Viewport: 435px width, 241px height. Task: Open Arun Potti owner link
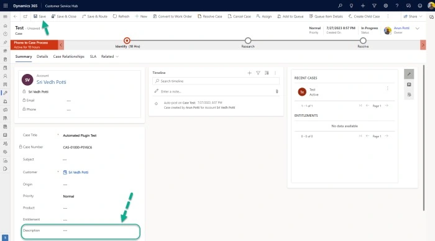[x=401, y=28]
